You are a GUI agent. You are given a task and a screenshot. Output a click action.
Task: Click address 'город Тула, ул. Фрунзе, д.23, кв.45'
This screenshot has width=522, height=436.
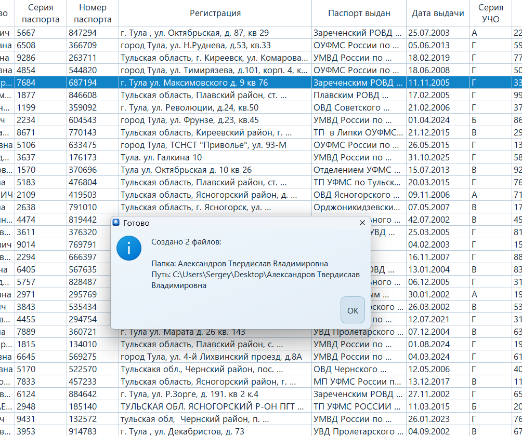click(215, 120)
